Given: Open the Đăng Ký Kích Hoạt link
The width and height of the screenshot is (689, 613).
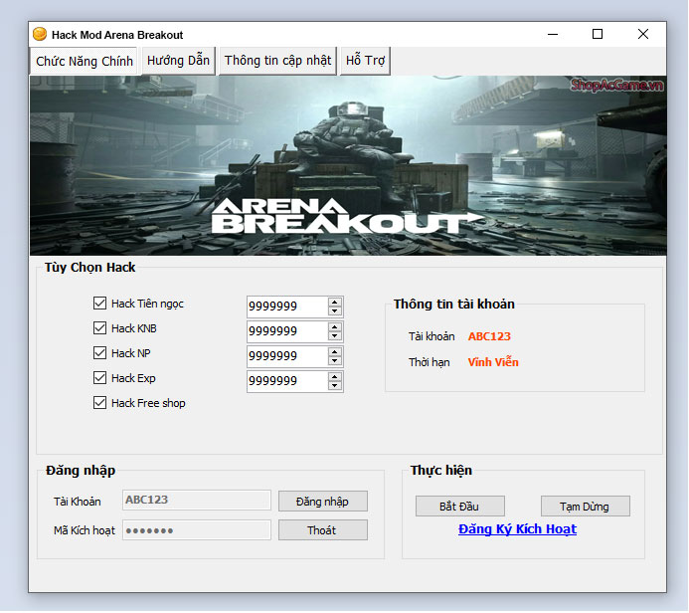Looking at the screenshot, I should pos(517,529).
